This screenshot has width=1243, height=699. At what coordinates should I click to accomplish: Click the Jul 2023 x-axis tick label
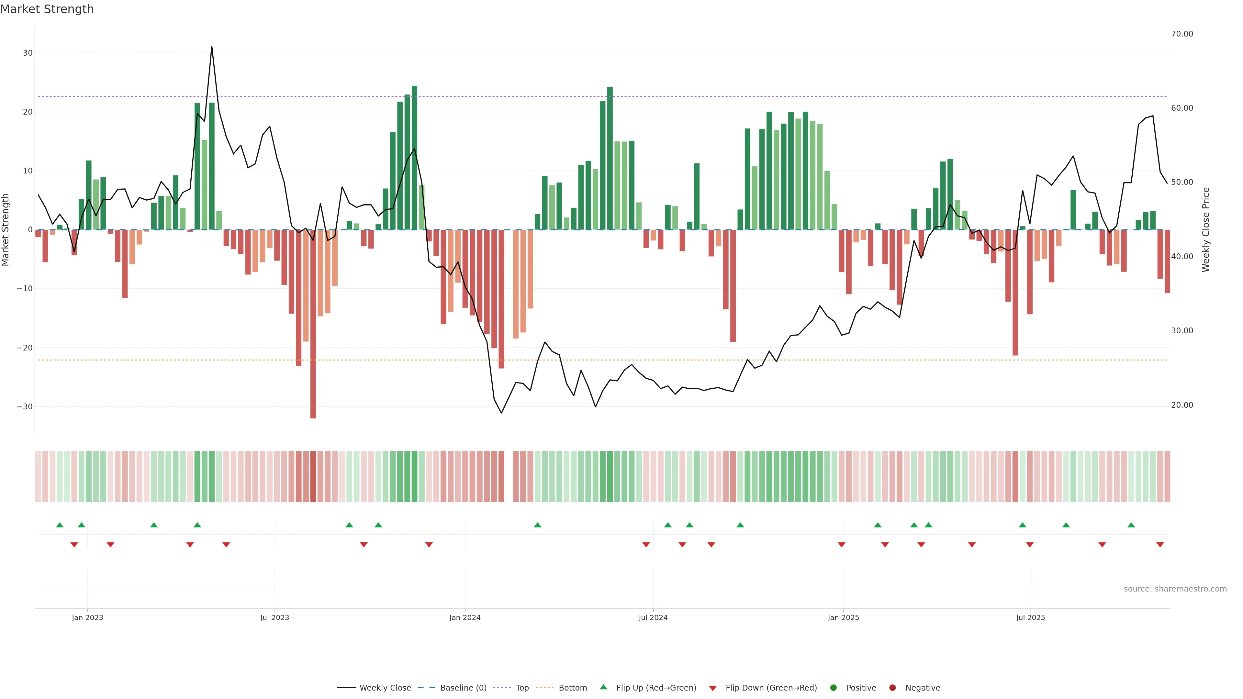click(x=274, y=617)
